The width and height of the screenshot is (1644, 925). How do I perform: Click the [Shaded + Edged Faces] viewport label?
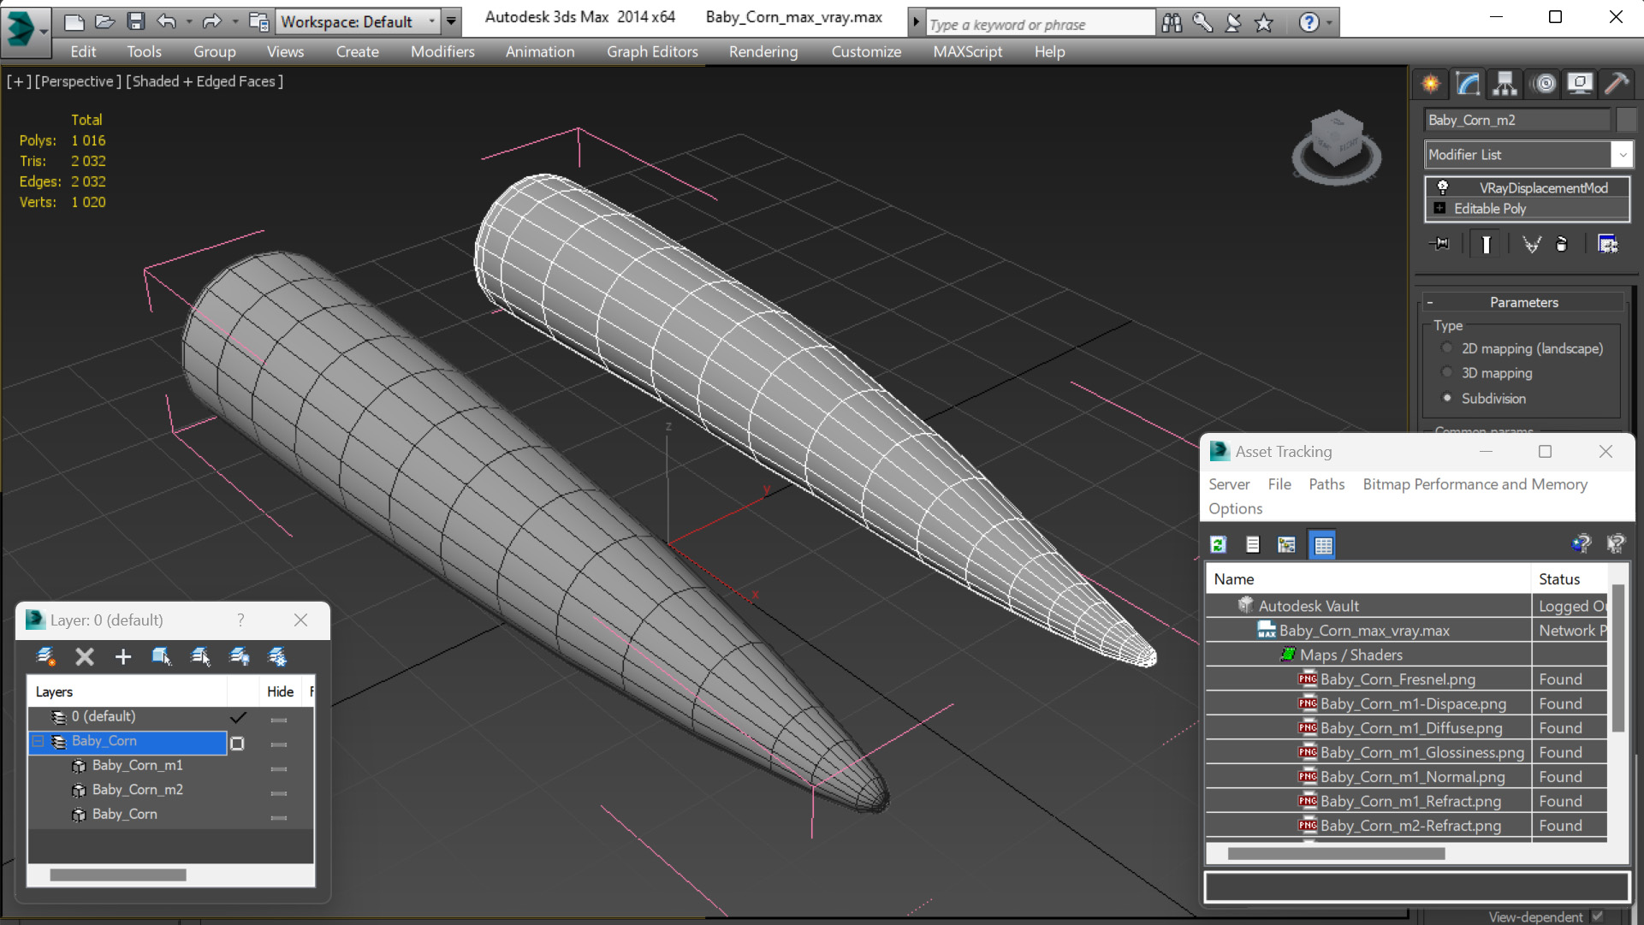coord(205,81)
